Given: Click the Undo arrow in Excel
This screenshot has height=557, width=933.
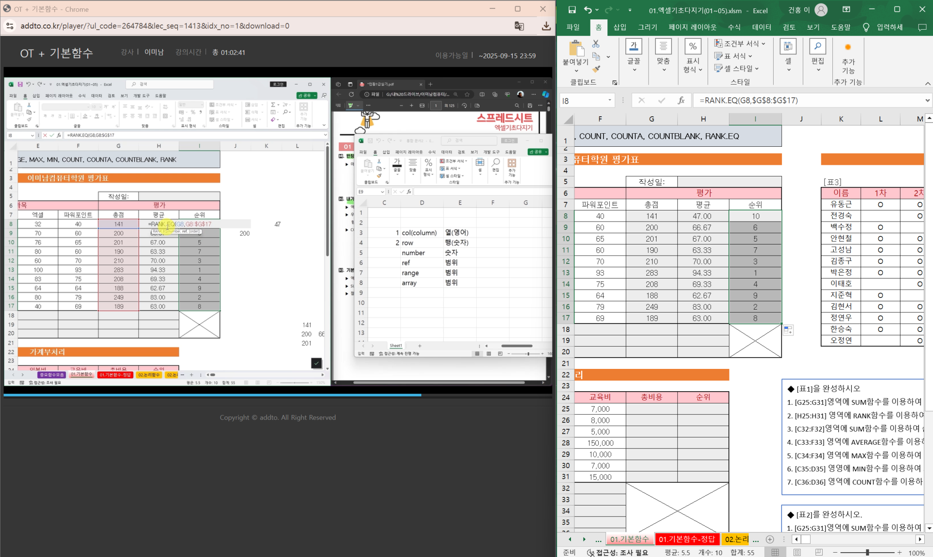Looking at the screenshot, I should [587, 10].
